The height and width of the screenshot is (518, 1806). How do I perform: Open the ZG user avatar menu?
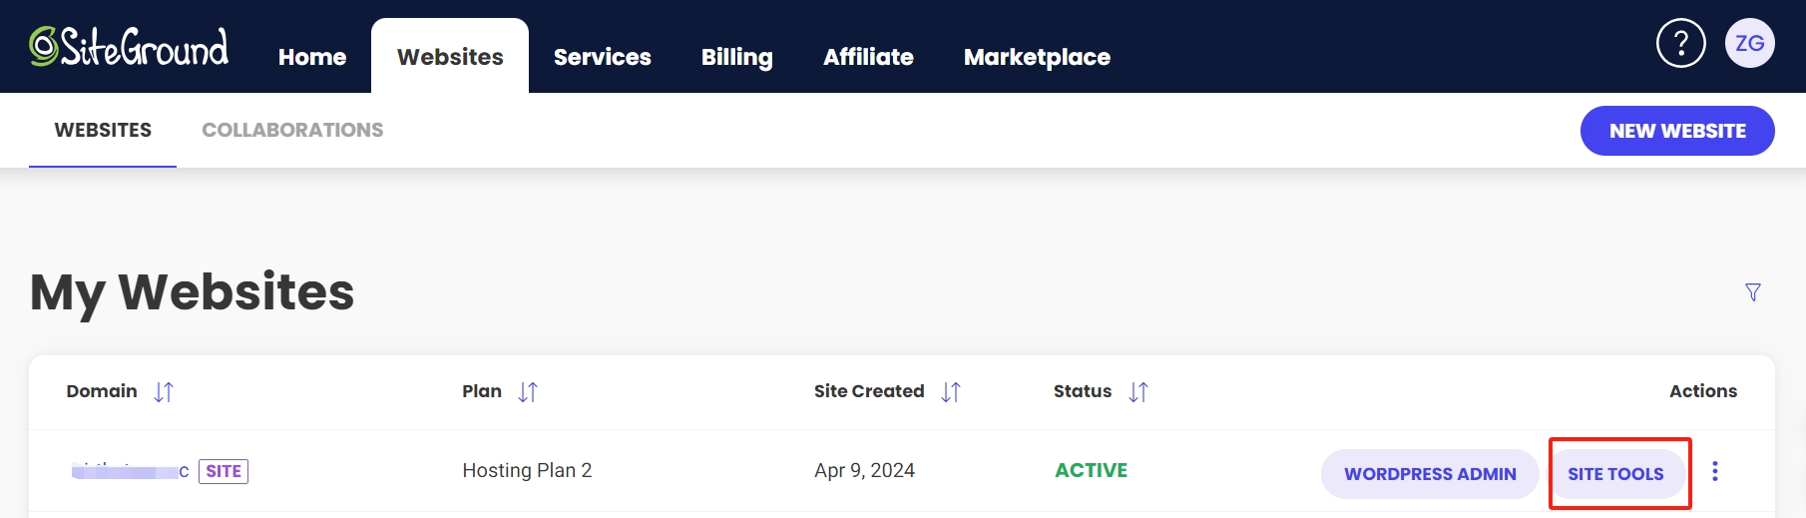coord(1749,44)
